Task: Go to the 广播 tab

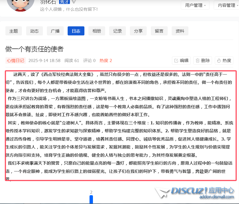Action: coord(55,31)
